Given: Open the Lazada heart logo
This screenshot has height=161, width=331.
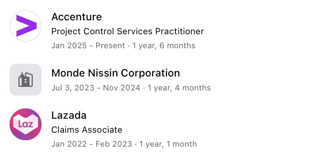Looking at the screenshot, I should [26, 124].
